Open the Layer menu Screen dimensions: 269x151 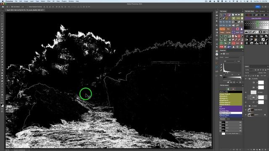point(32,1)
